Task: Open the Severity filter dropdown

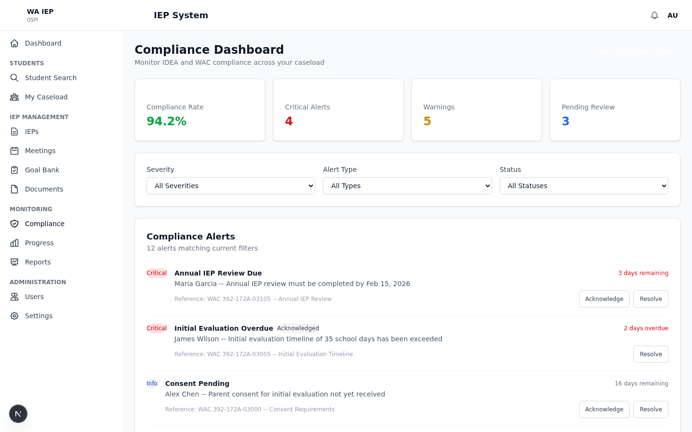Action: click(x=231, y=186)
